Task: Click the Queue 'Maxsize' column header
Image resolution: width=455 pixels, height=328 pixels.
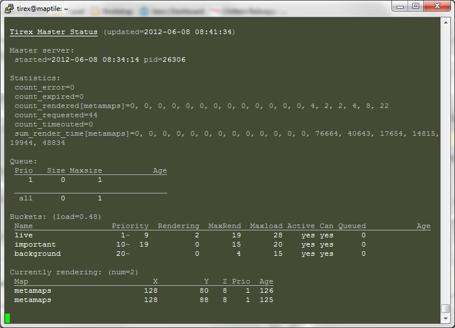Action: point(86,171)
